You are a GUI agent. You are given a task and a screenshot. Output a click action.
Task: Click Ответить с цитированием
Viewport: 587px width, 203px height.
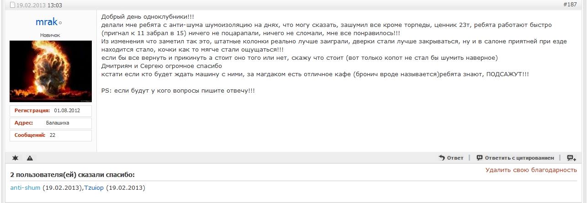515,158
